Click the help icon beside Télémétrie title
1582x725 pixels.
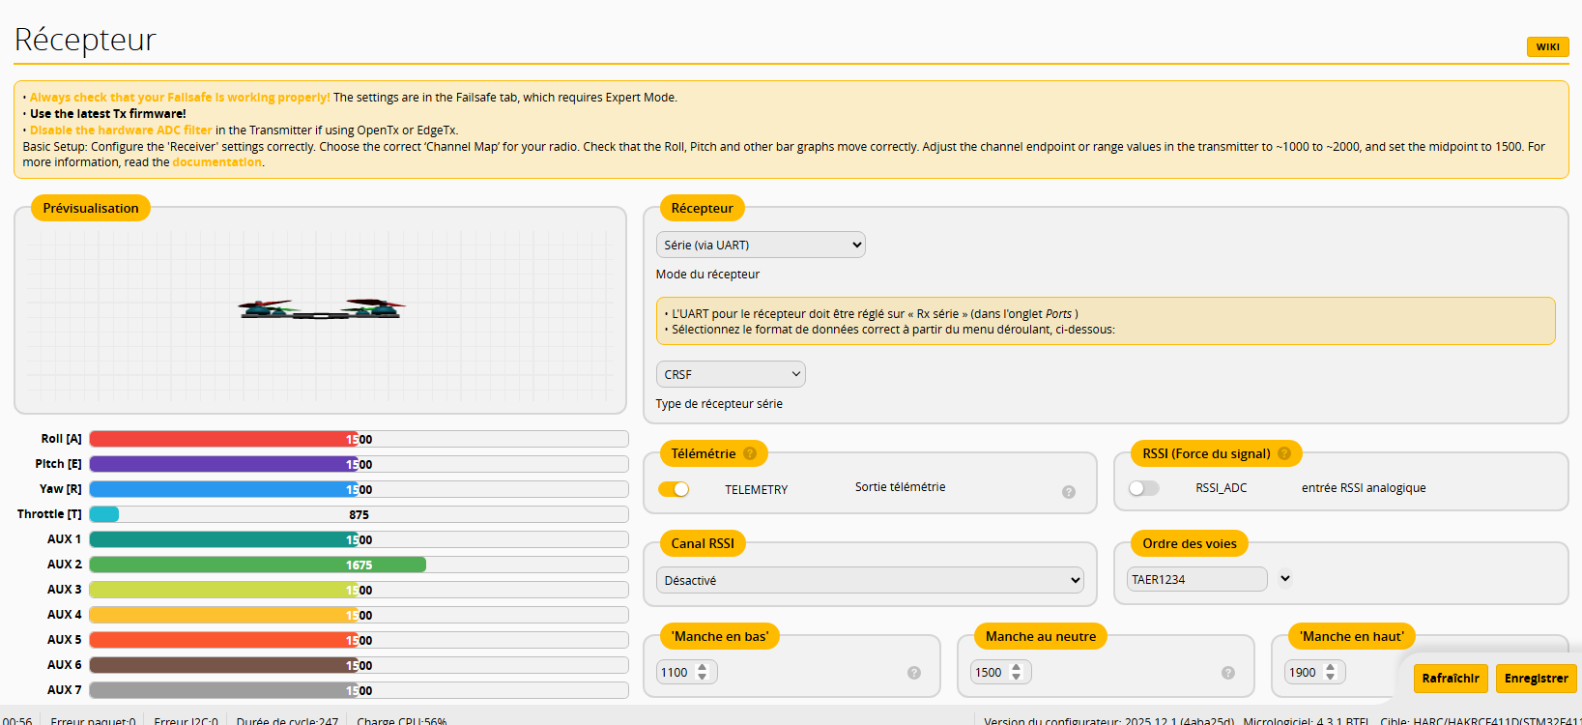click(x=750, y=453)
